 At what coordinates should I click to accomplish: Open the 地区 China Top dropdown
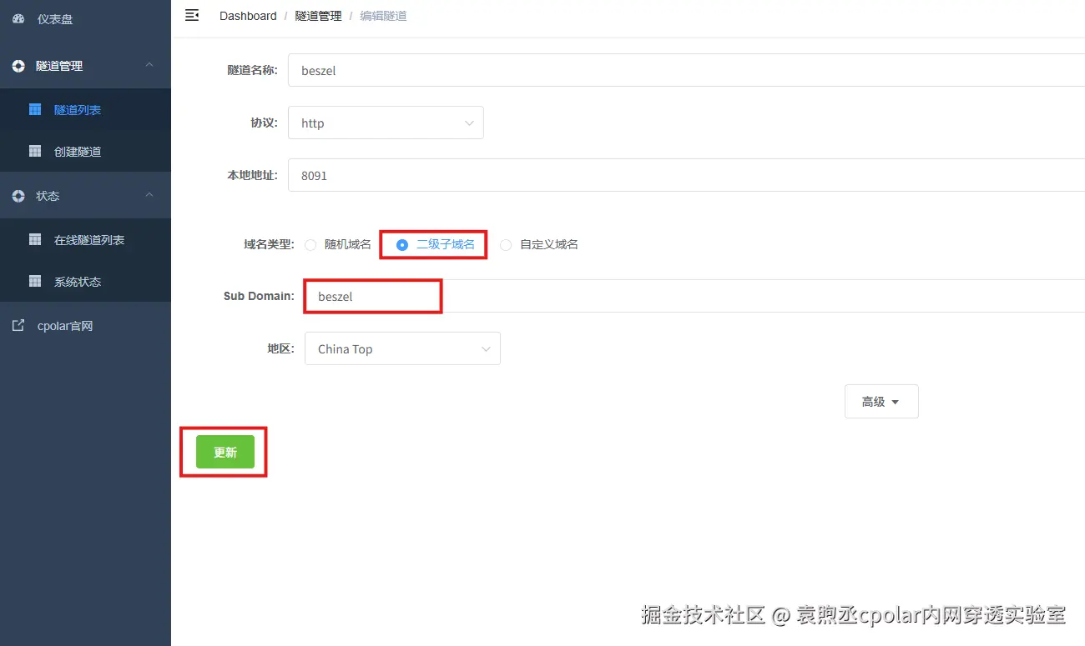coord(402,348)
